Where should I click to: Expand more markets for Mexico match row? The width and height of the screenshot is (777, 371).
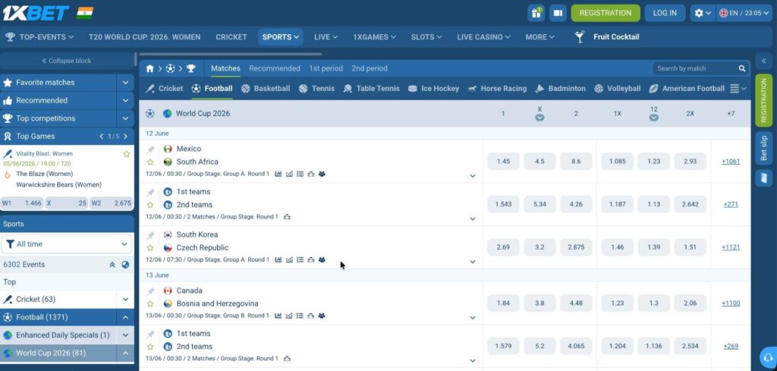click(472, 176)
